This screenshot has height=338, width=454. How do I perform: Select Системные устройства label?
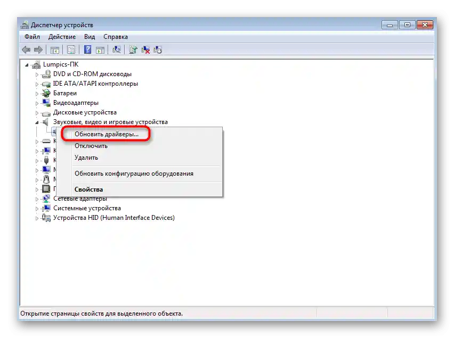[x=87, y=208]
